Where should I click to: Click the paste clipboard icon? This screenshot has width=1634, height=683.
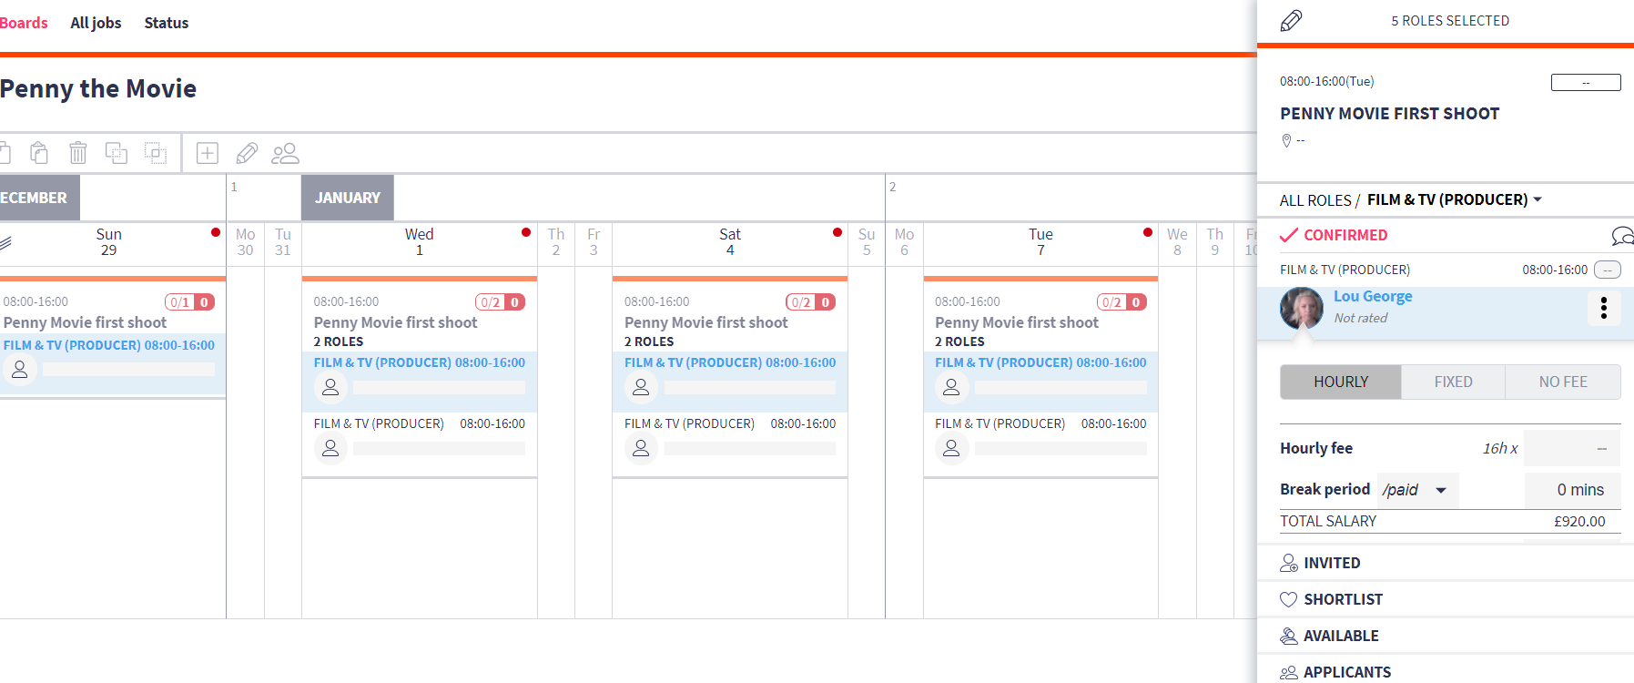[39, 153]
